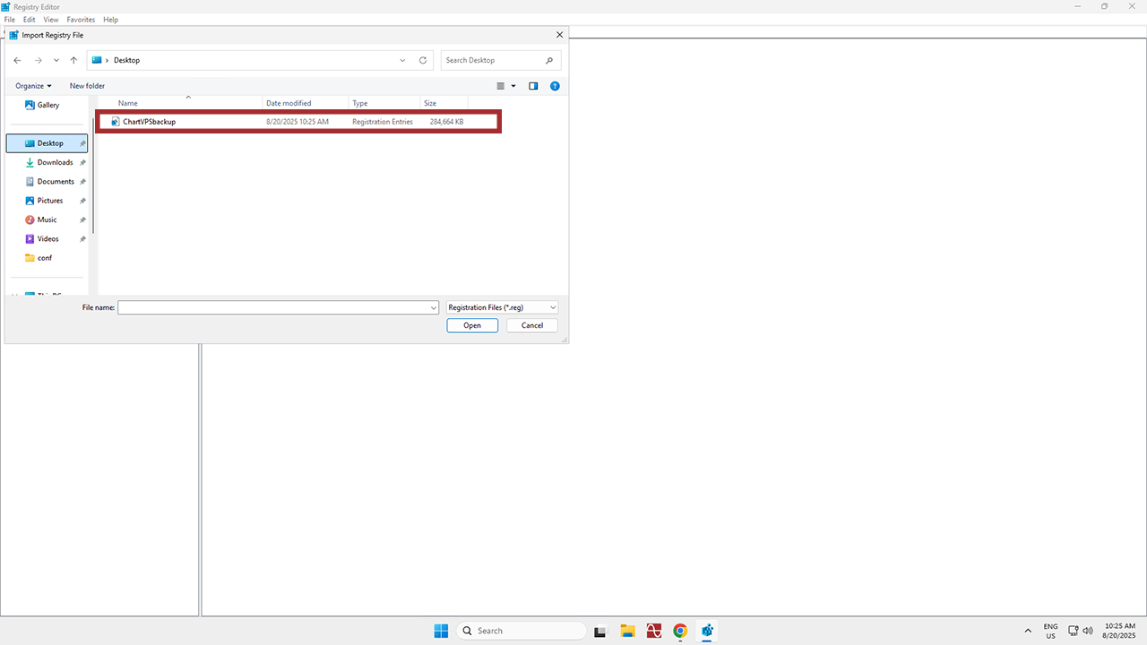Open File Explorer from the taskbar

click(x=627, y=631)
